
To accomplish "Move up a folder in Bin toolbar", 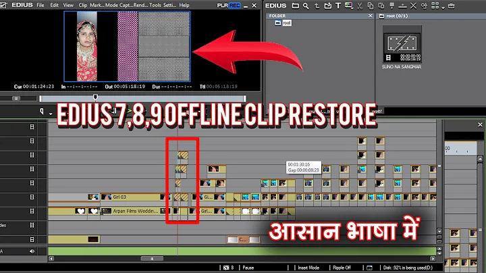I will point(317,5).
